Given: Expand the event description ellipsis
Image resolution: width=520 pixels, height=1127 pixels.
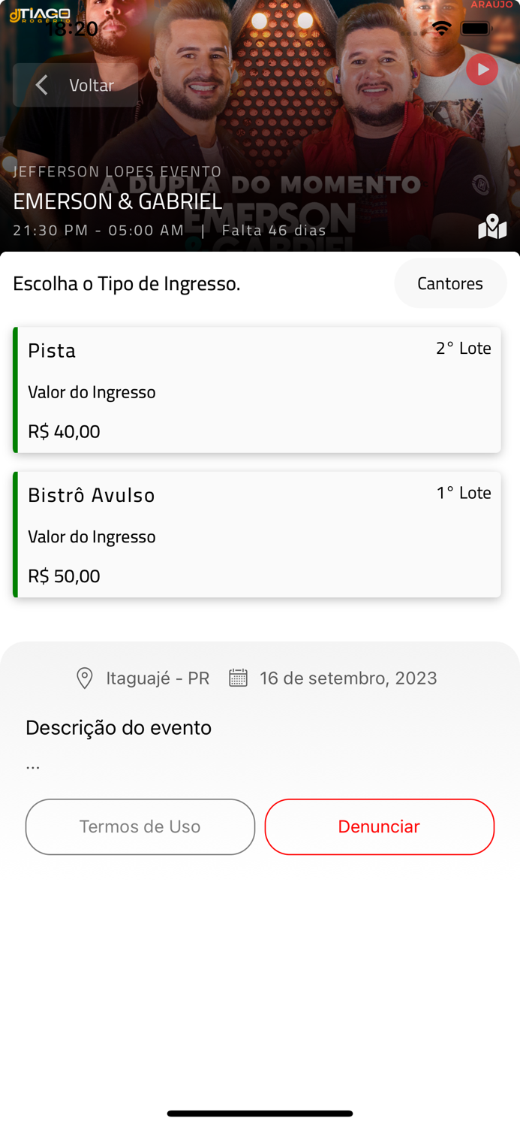Looking at the screenshot, I should (x=33, y=763).
